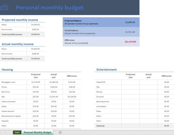Click the budget wallet icon in header

(4, 7)
